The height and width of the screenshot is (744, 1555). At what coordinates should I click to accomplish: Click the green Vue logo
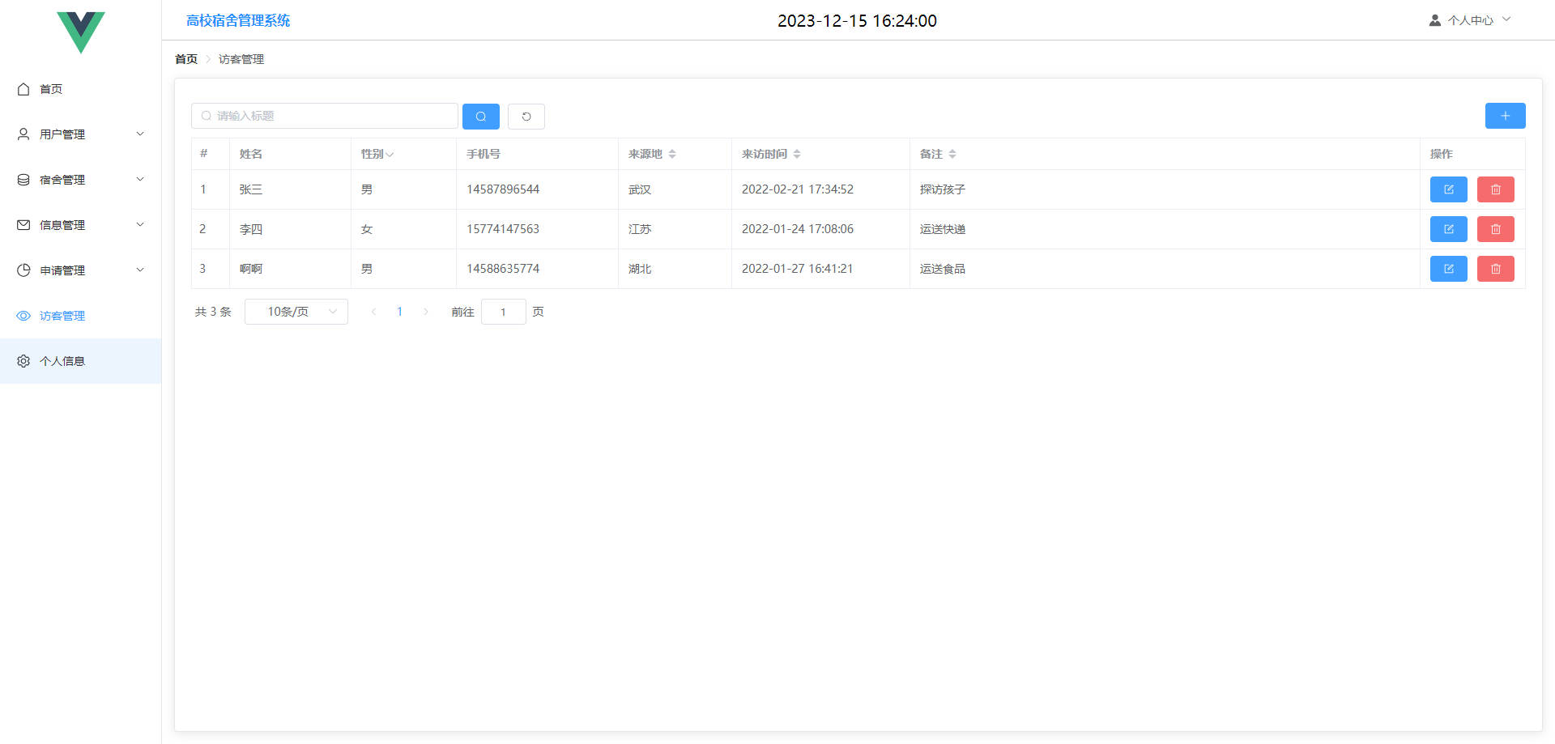pyautogui.click(x=81, y=32)
